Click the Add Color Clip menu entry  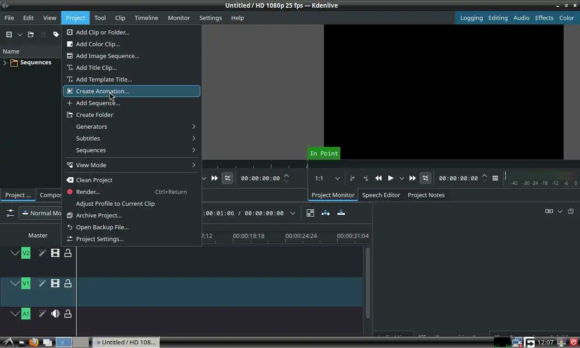pos(132,44)
